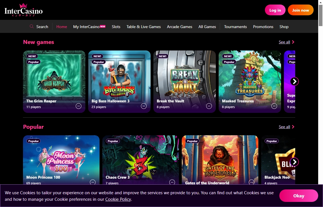323x207 pixels.
Task: Open The Grim Reaper game thumbnail
Action: pos(54,82)
